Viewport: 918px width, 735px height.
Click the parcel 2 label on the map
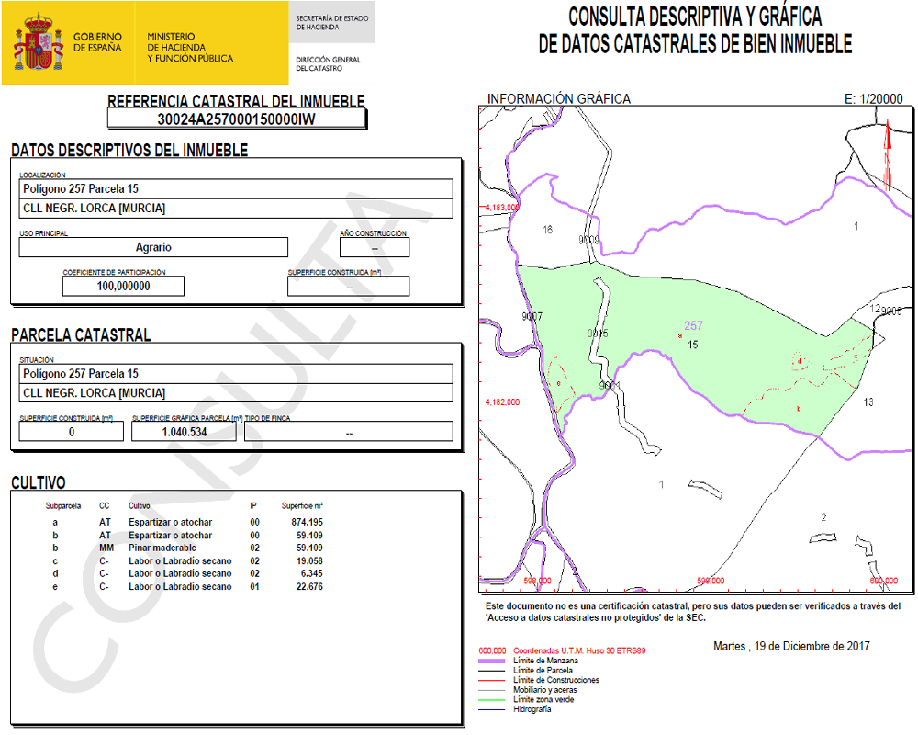click(x=823, y=517)
